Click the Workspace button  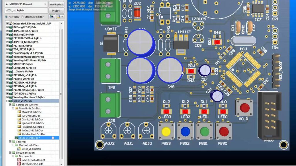[56, 4]
